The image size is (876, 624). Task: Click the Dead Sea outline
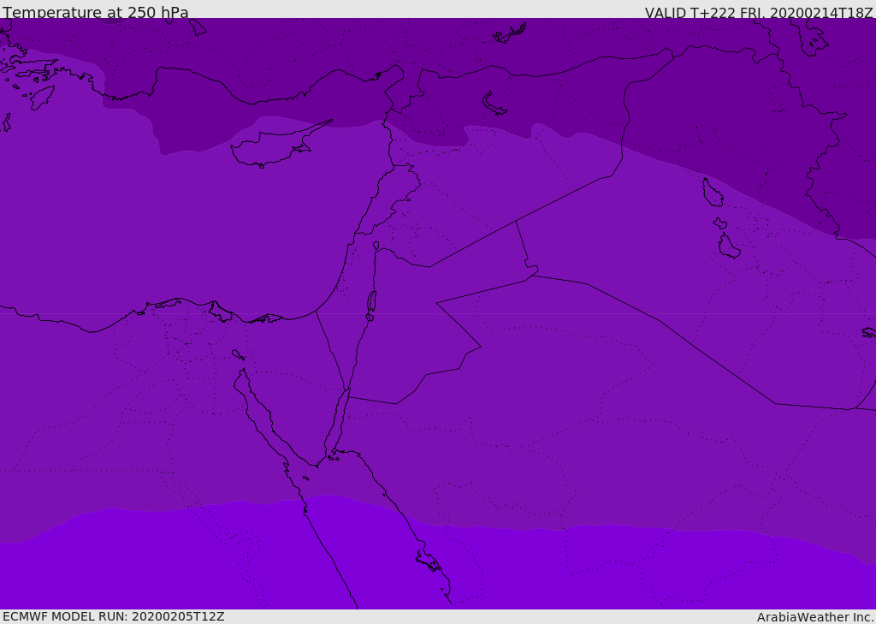pos(371,302)
